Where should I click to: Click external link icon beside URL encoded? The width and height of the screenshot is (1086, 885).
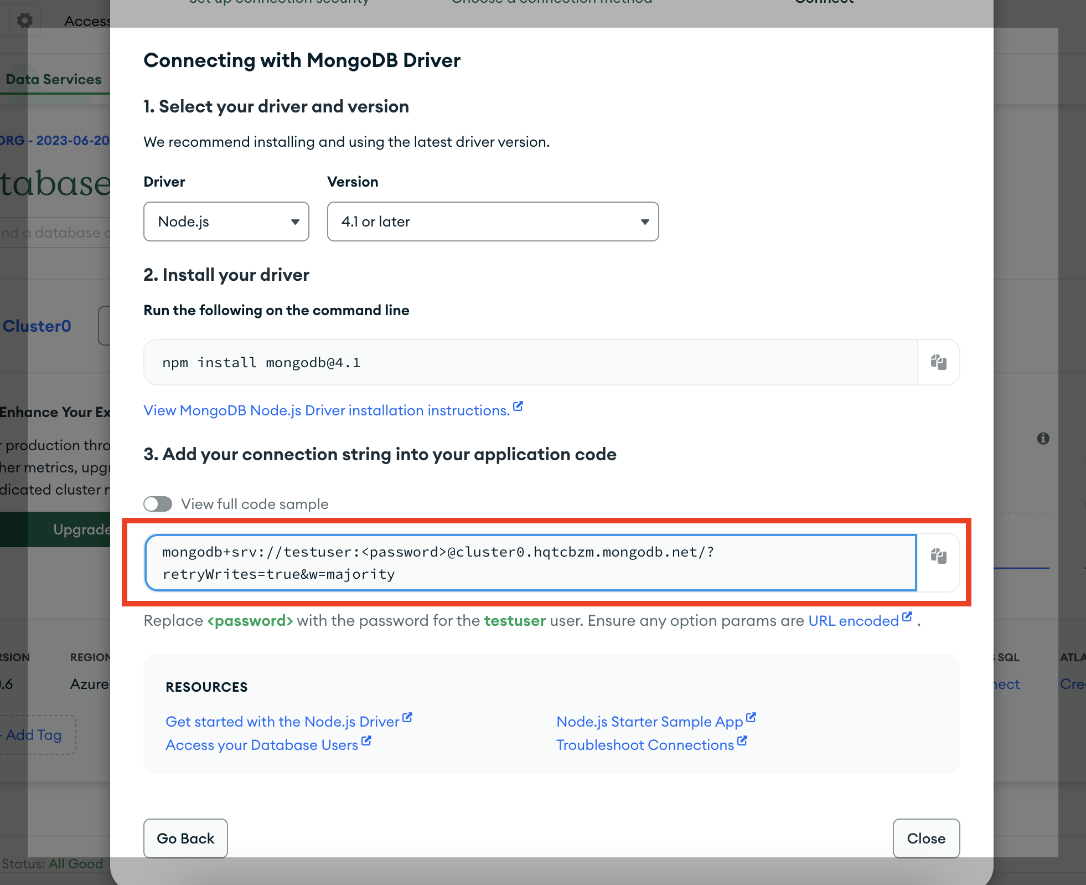[907, 616]
